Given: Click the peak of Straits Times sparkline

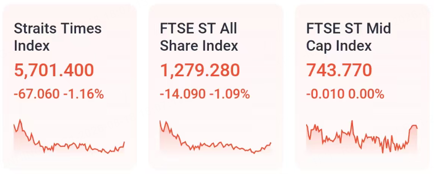Looking at the screenshot, I should click(20, 120).
